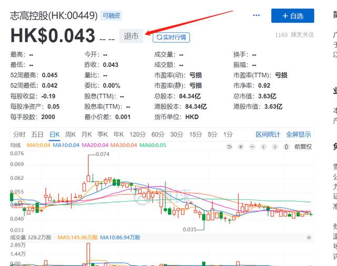Viewport: 337px width, 266px height.
Task: Click the 每股净资产 value 0.05
Action: click(x=53, y=107)
